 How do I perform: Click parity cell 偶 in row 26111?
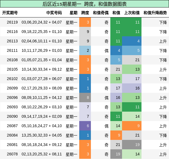click(106, 51)
